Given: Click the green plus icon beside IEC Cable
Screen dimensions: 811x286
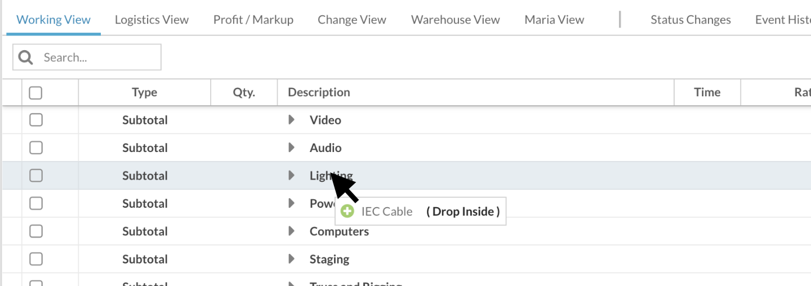Looking at the screenshot, I should 347,212.
